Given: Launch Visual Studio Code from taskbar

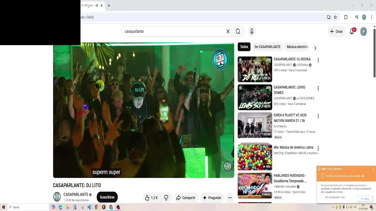Looking at the screenshot, I should tap(89, 207).
